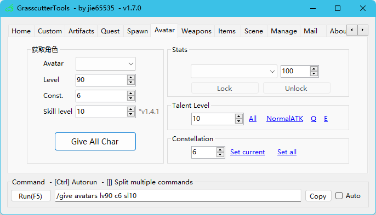
Task: Focus the command text field
Action: (x=178, y=196)
